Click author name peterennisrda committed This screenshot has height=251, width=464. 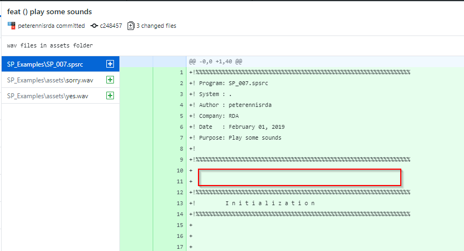[x=51, y=26]
